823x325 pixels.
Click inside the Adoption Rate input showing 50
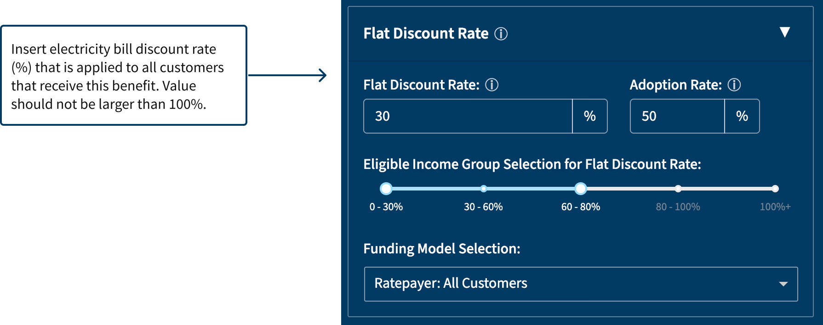pyautogui.click(x=676, y=116)
